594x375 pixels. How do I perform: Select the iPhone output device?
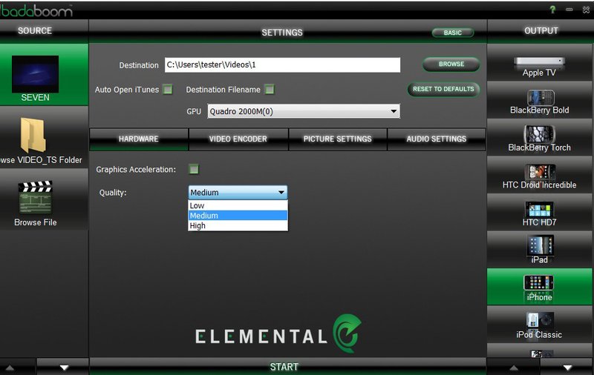coord(540,287)
